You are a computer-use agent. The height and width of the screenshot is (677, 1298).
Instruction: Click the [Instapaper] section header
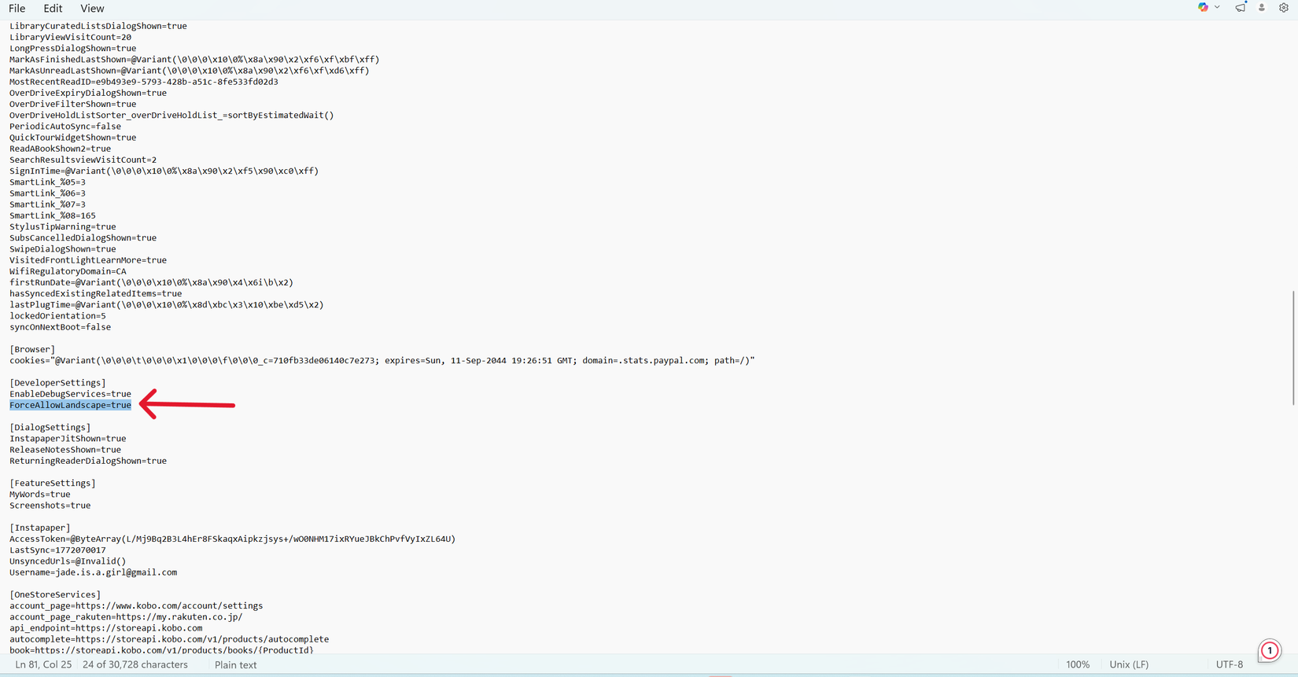click(x=40, y=528)
